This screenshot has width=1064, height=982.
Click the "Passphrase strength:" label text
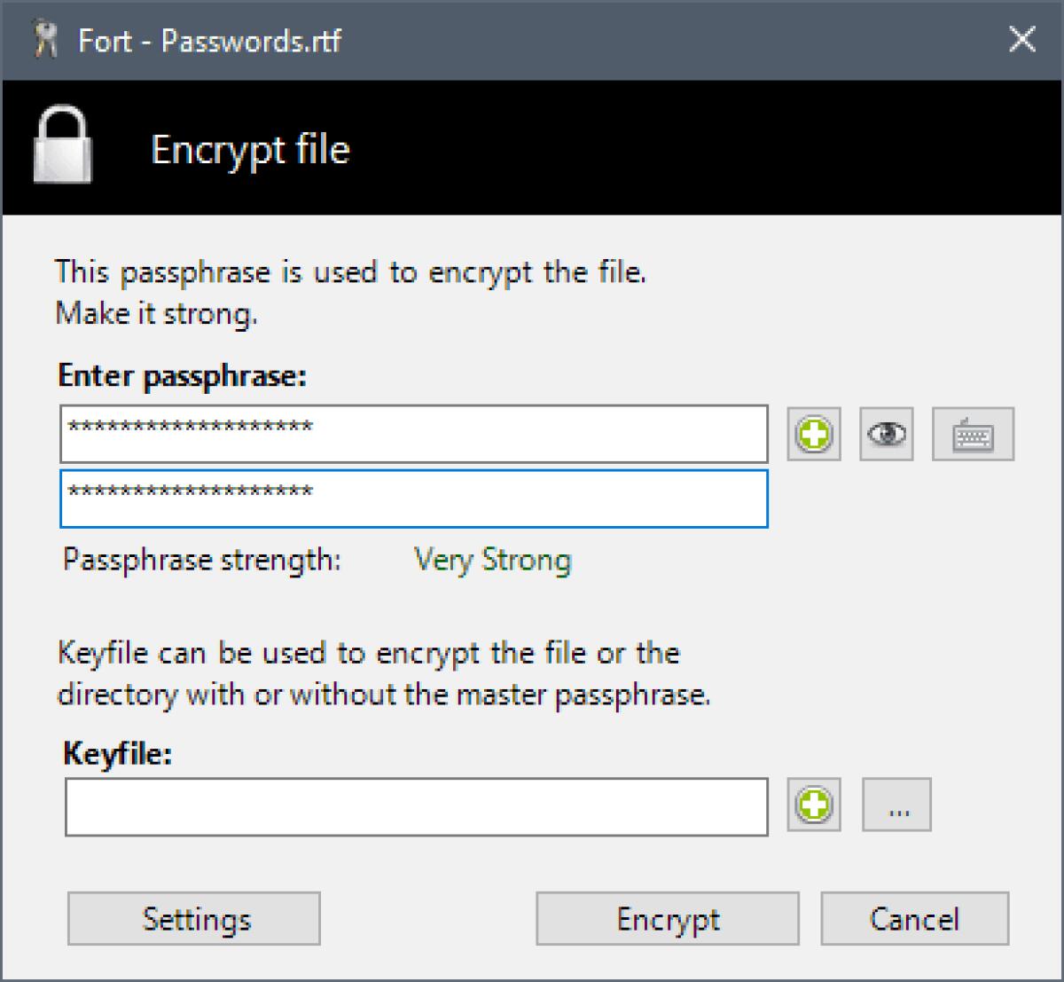202,561
